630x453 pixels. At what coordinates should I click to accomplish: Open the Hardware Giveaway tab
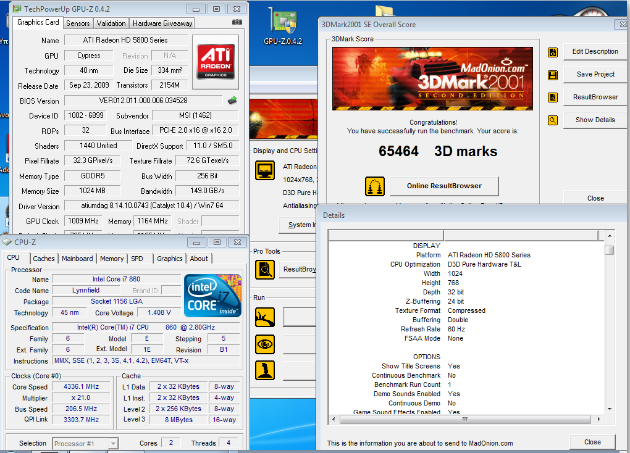pos(162,23)
